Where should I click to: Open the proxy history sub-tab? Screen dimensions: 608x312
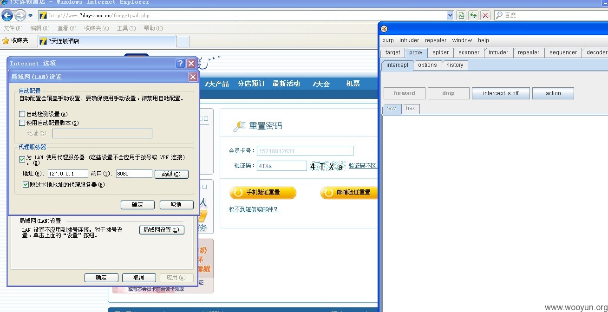pos(455,65)
